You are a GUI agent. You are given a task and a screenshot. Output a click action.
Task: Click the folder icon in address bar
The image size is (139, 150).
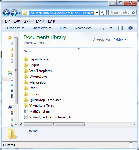(x=25, y=13)
